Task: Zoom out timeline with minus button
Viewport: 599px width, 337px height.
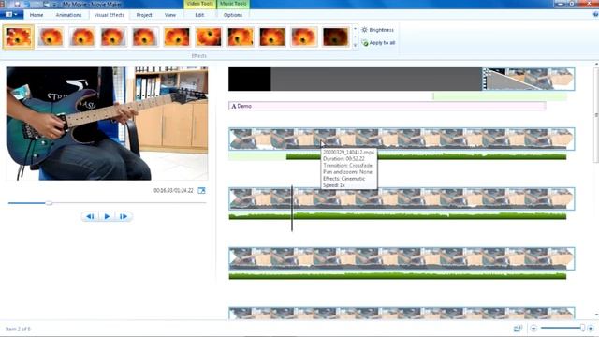Action: [x=533, y=329]
